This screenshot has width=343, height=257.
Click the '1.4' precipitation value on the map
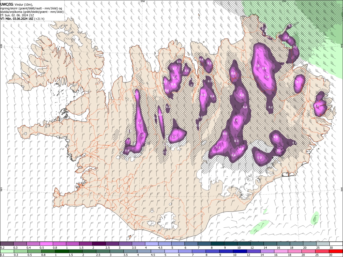(x=236, y=121)
